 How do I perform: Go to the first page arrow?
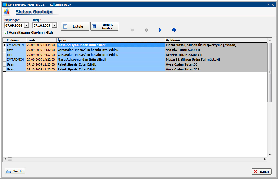click(132, 30)
